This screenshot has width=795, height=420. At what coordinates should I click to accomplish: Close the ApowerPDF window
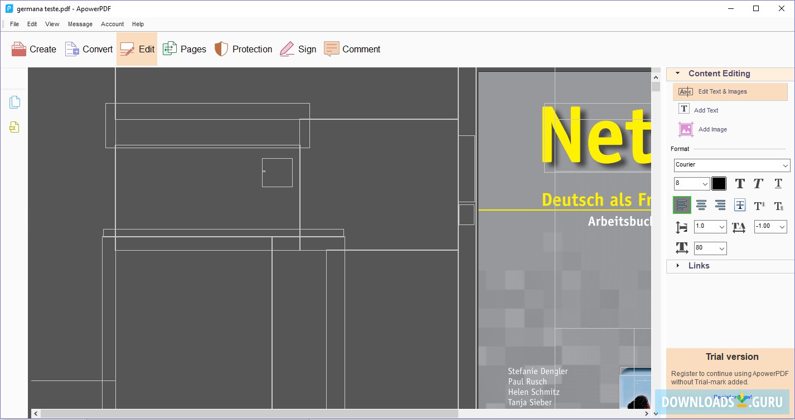tap(782, 8)
